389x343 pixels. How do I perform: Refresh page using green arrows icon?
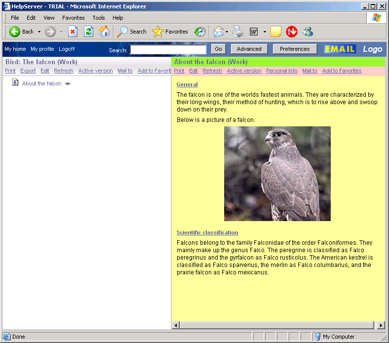coord(88,32)
